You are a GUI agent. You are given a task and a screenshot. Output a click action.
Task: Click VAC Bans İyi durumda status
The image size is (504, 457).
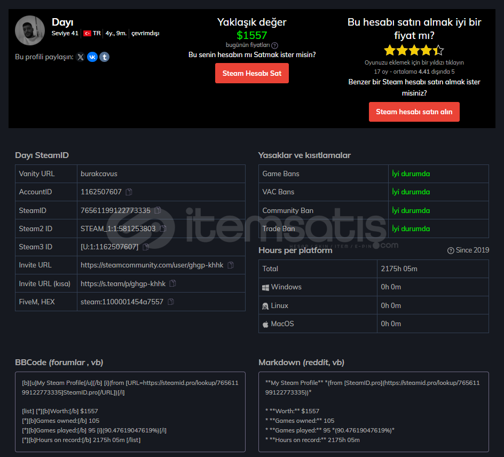coord(411,192)
